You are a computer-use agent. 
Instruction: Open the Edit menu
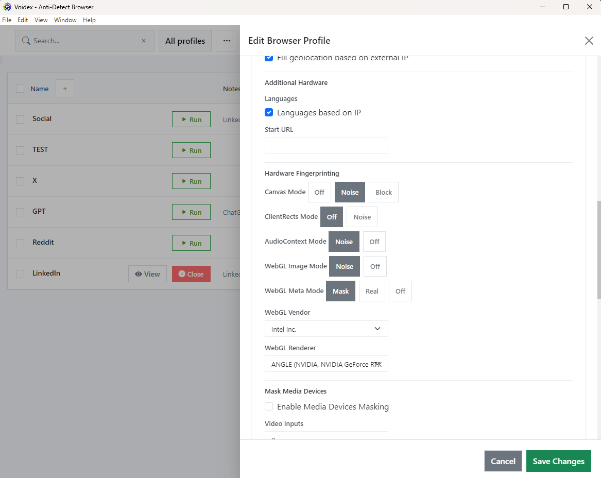[x=23, y=20]
